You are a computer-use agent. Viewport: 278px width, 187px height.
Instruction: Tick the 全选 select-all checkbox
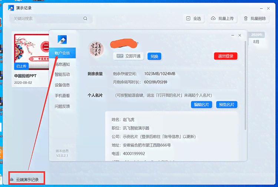[188, 18]
